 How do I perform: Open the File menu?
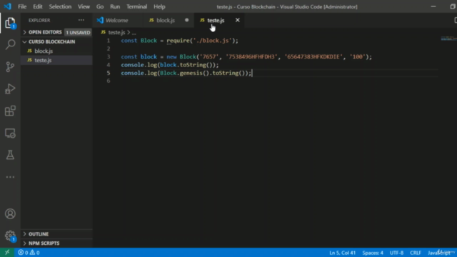[x=22, y=6]
